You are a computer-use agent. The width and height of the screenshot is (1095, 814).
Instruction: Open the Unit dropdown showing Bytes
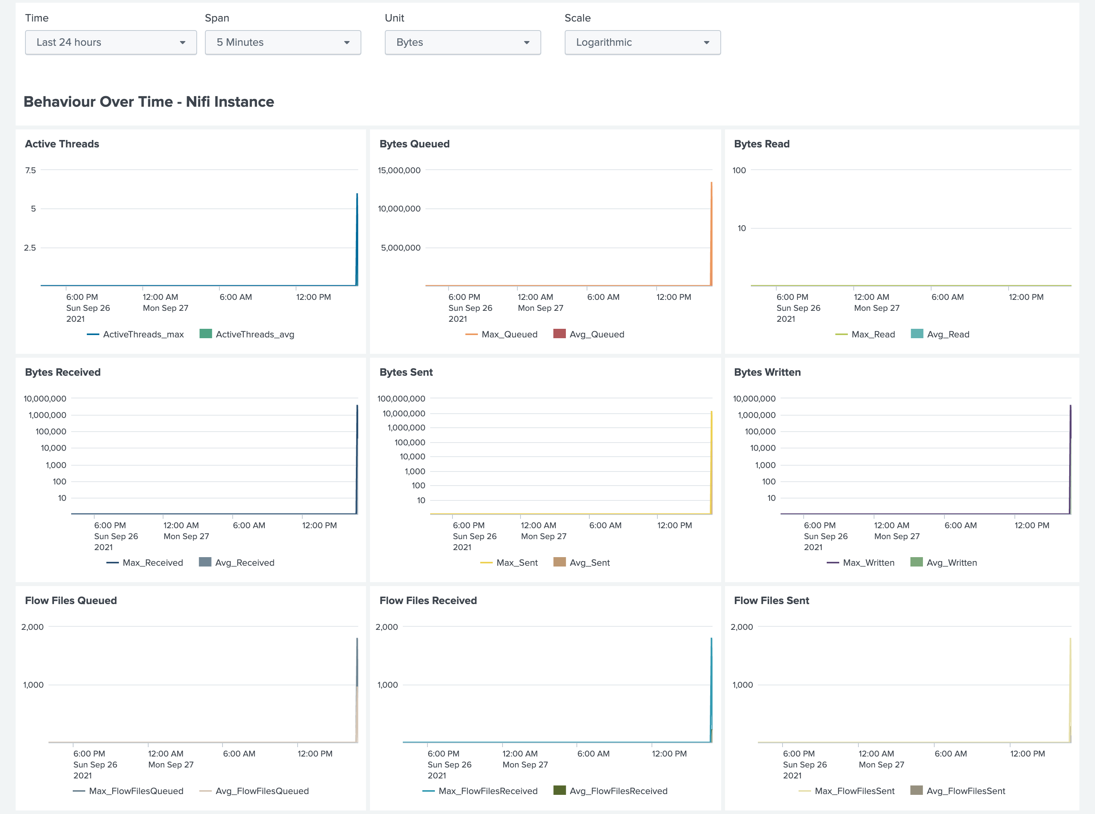coord(463,42)
